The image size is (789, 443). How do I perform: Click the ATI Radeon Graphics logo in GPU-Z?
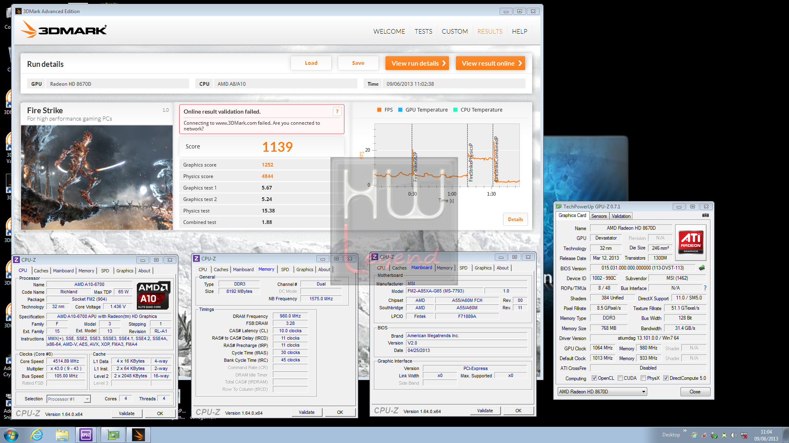point(691,242)
